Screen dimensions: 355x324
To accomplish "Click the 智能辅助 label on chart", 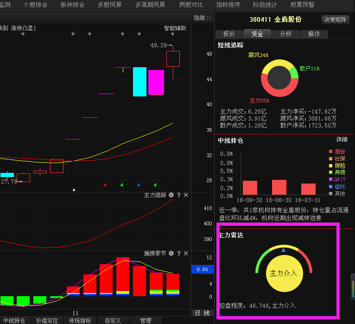I will pyautogui.click(x=175, y=28).
